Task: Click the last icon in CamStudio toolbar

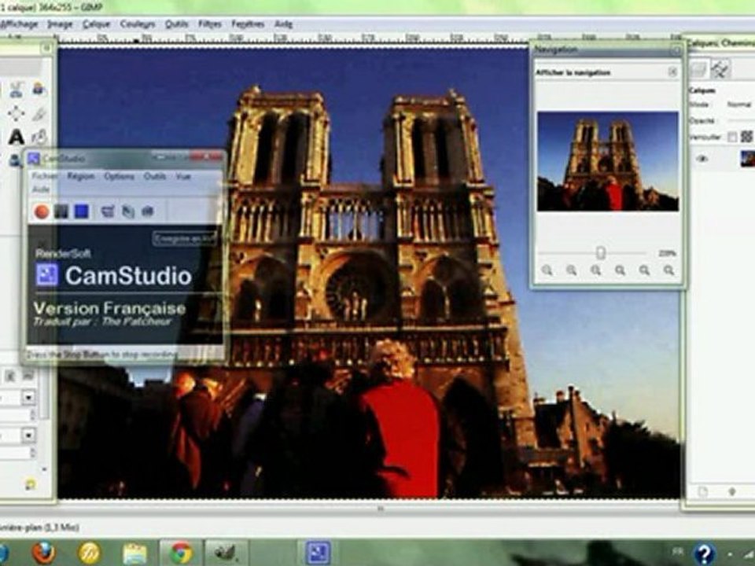Action: click(148, 211)
